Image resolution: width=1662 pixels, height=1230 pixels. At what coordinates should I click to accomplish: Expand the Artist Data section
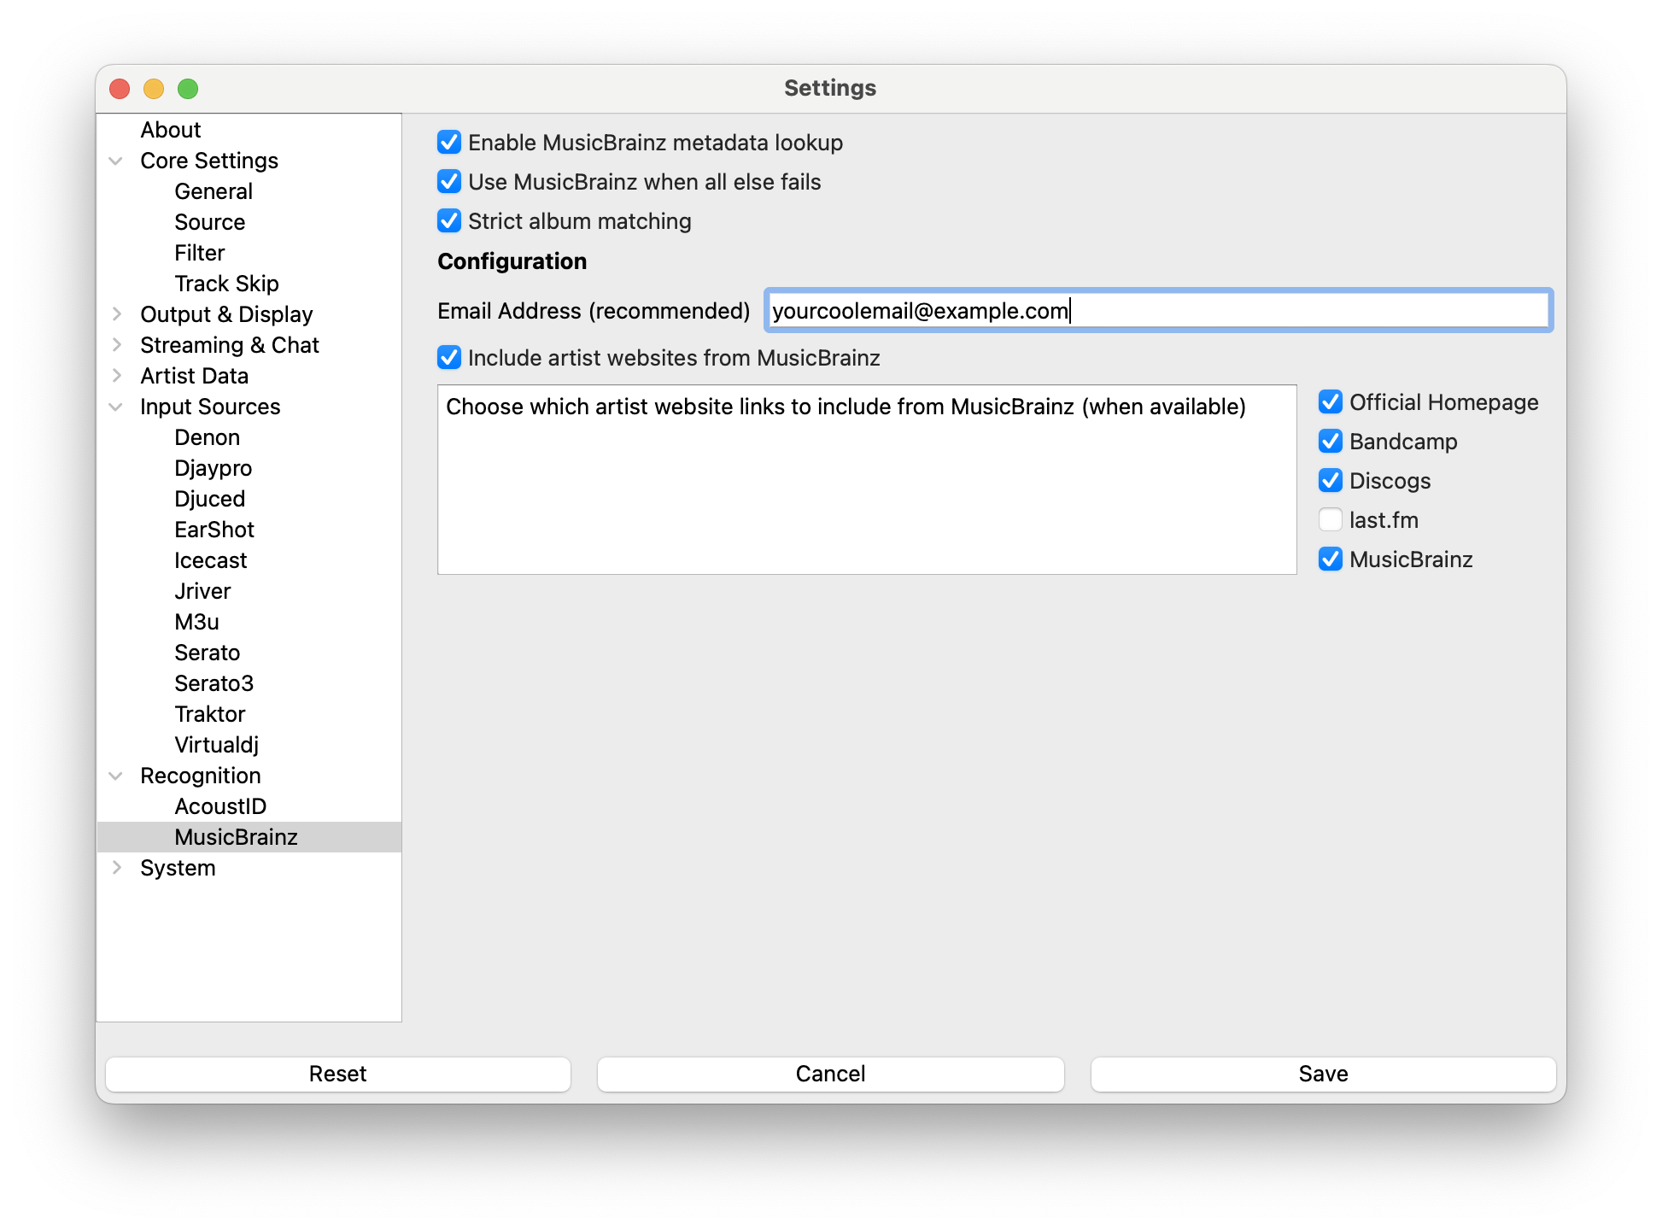click(x=116, y=376)
